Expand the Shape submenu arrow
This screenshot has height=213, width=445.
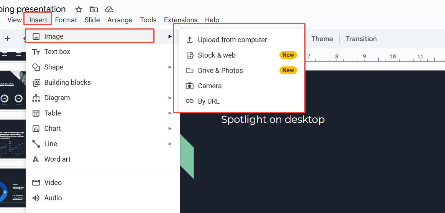(170, 67)
